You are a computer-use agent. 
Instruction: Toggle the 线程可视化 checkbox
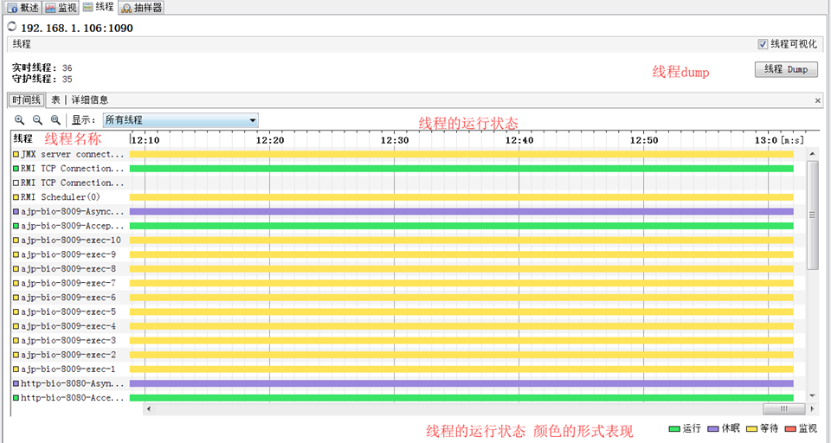click(x=763, y=44)
